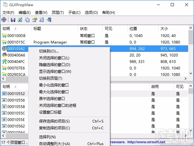Click the colorful icon of row 000400A6
This screenshot has height=146, width=194.
(4, 55)
